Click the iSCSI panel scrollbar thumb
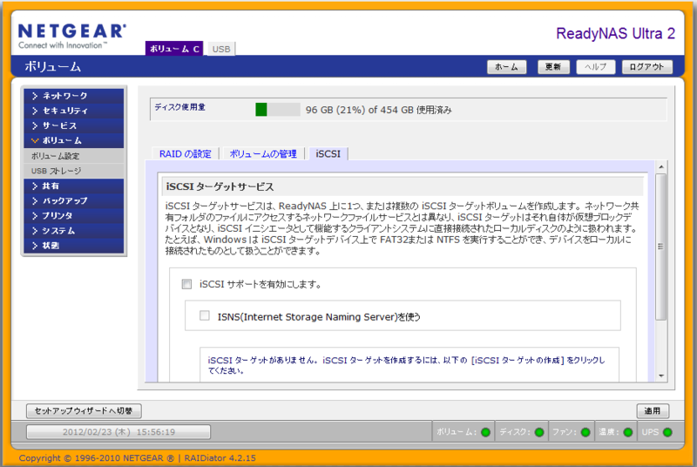 661,247
